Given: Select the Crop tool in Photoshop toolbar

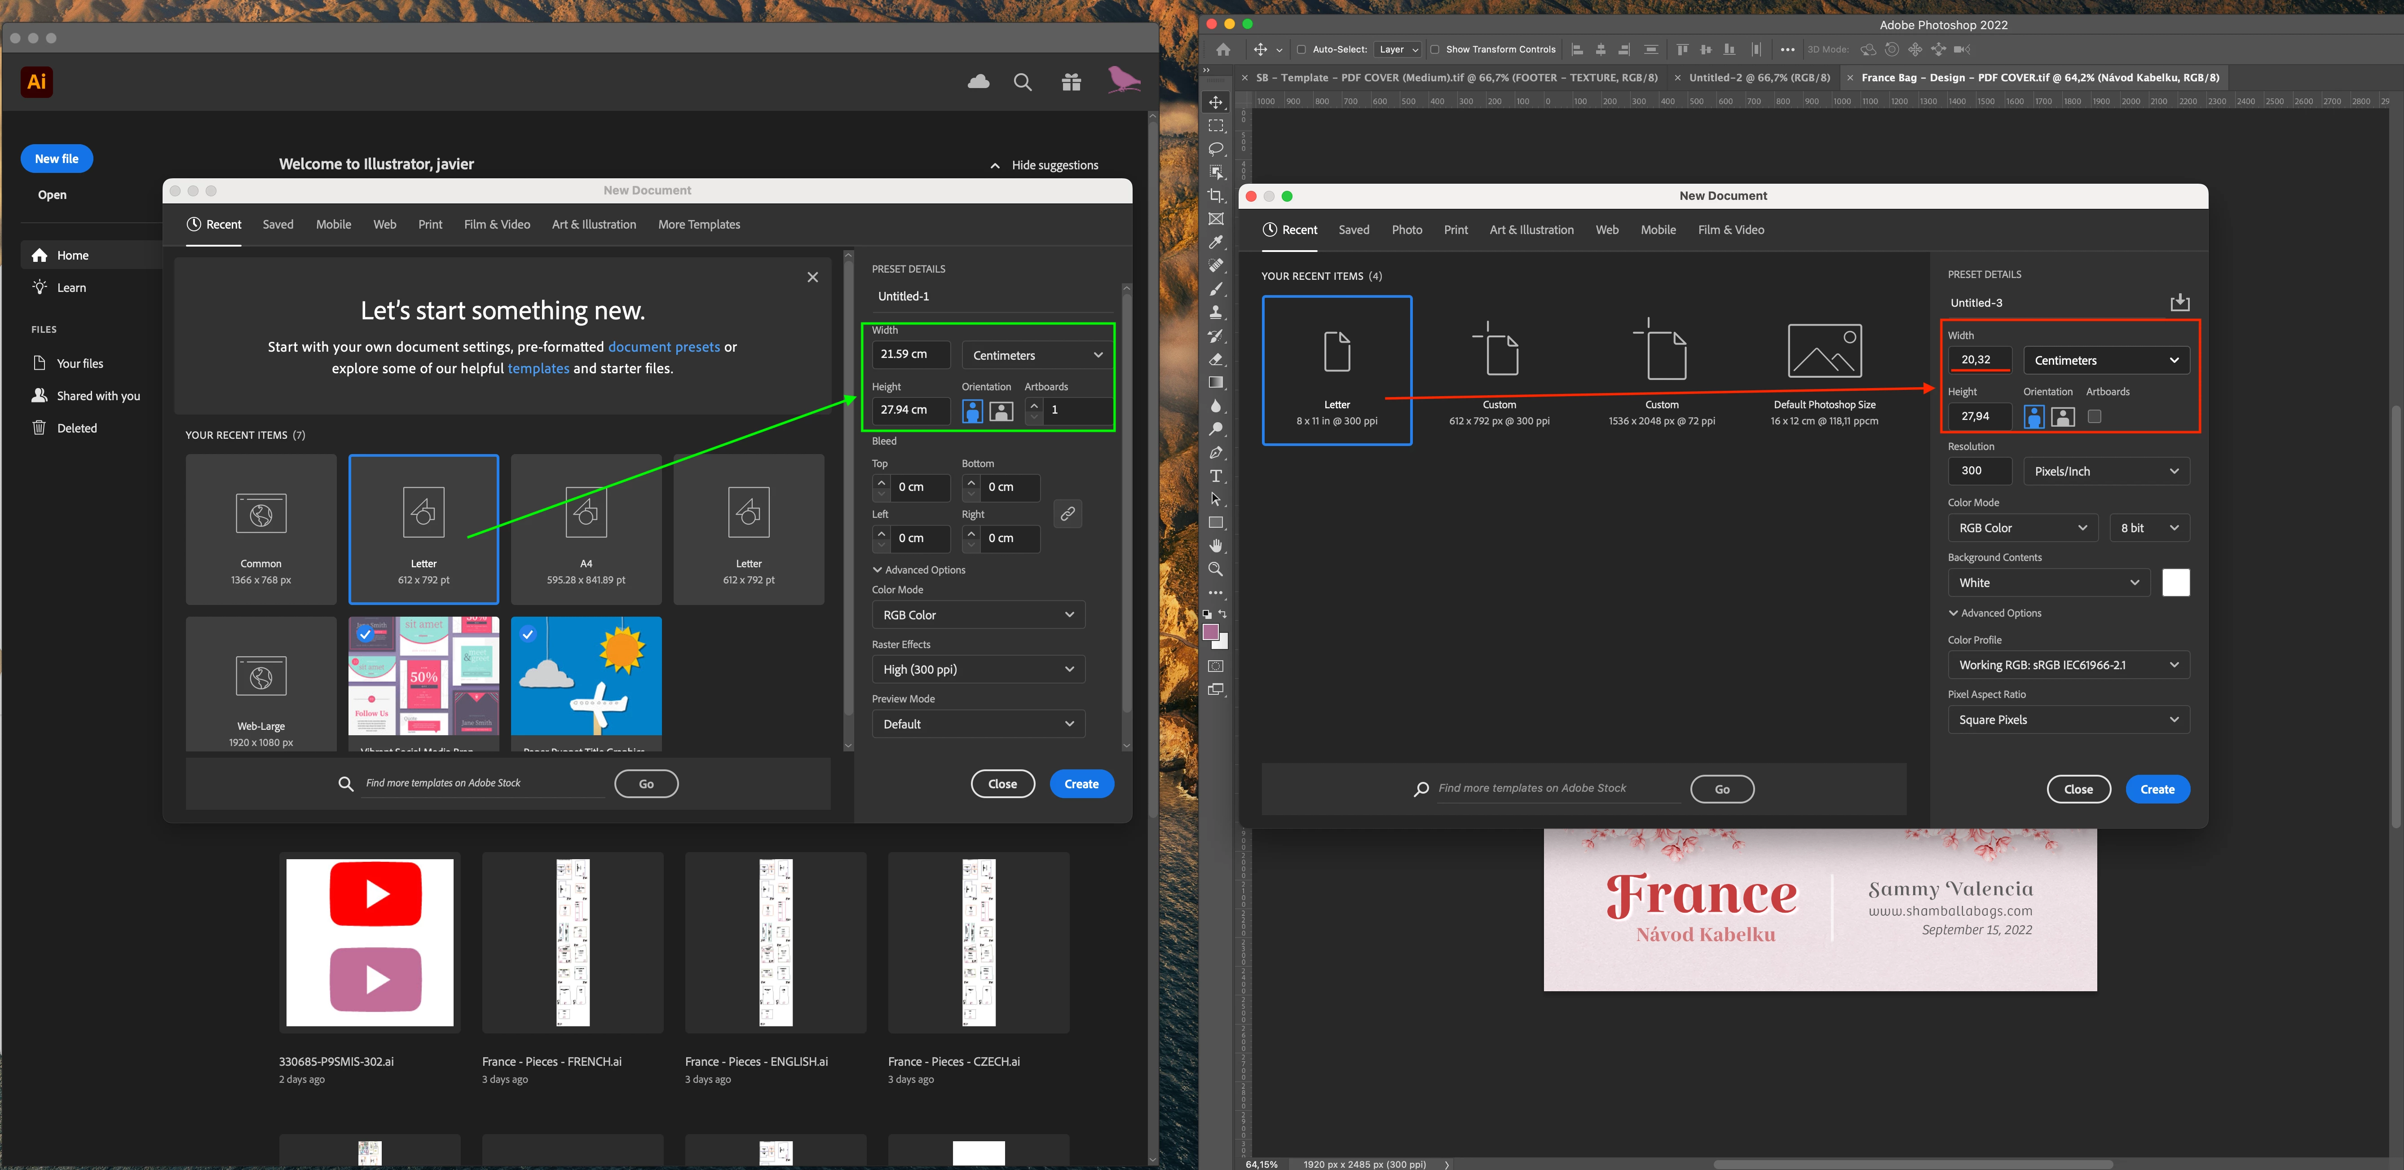Looking at the screenshot, I should coord(1215,196).
